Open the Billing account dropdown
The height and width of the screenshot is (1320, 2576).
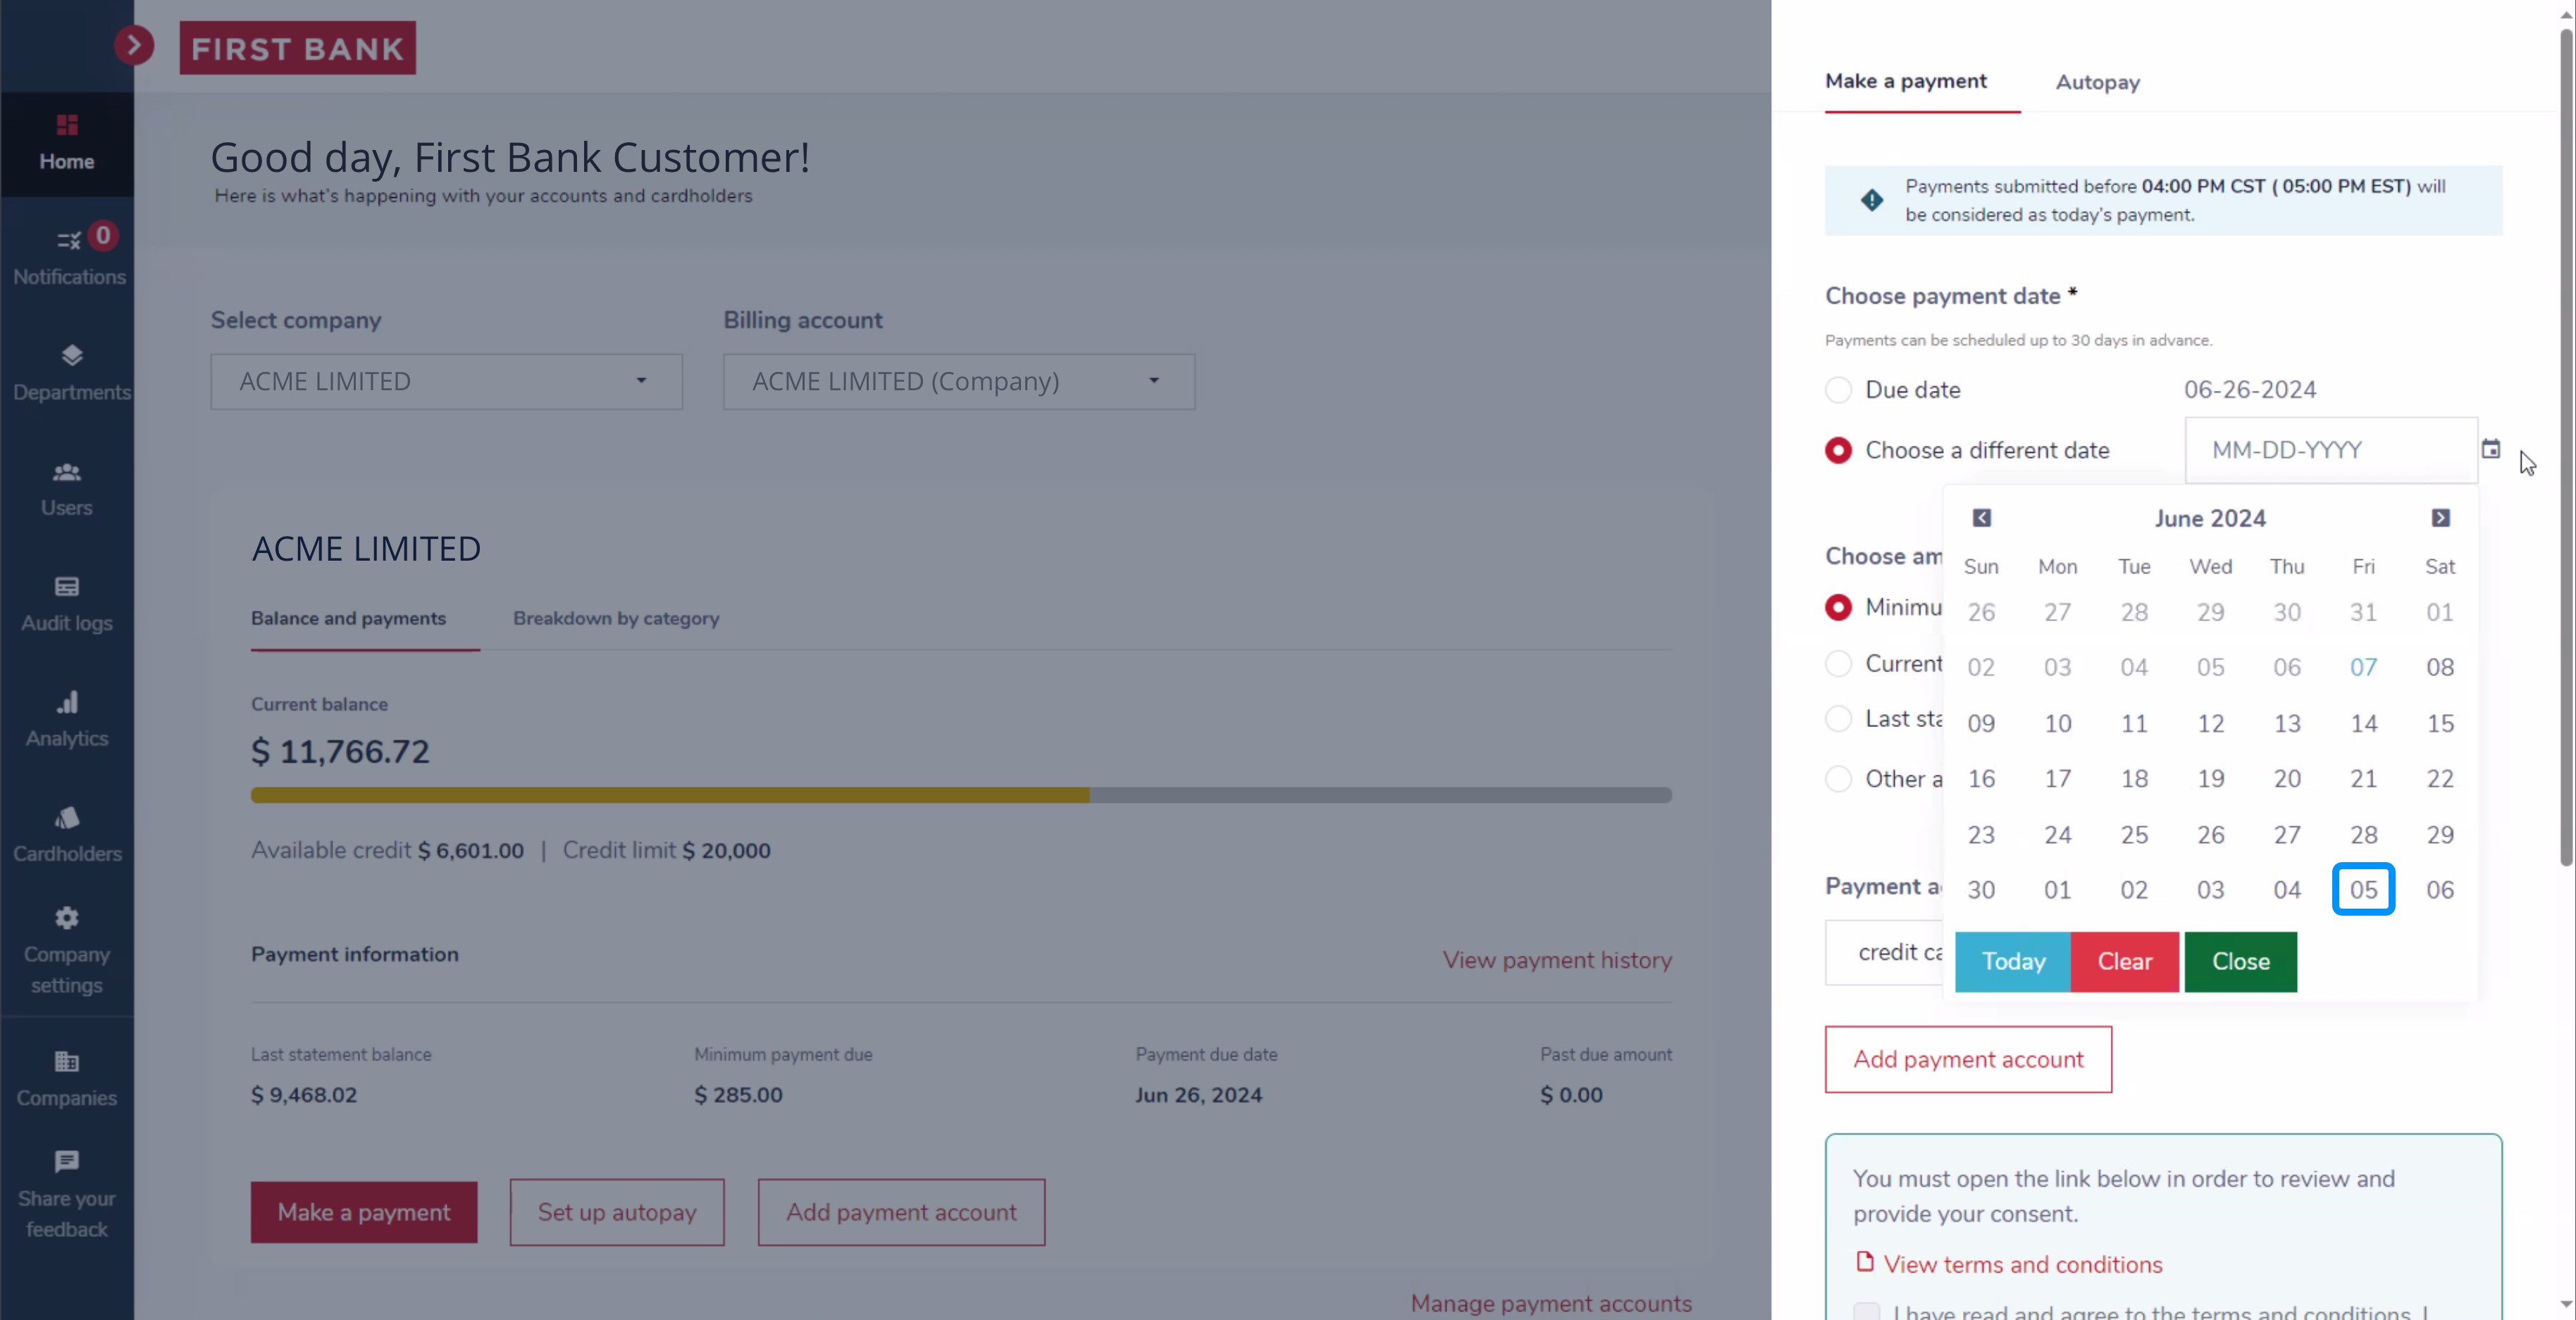tap(959, 381)
